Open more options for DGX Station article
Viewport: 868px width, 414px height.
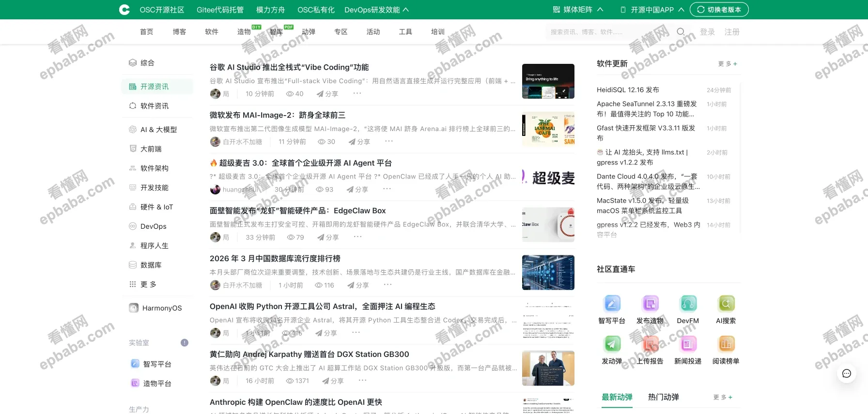pos(363,380)
